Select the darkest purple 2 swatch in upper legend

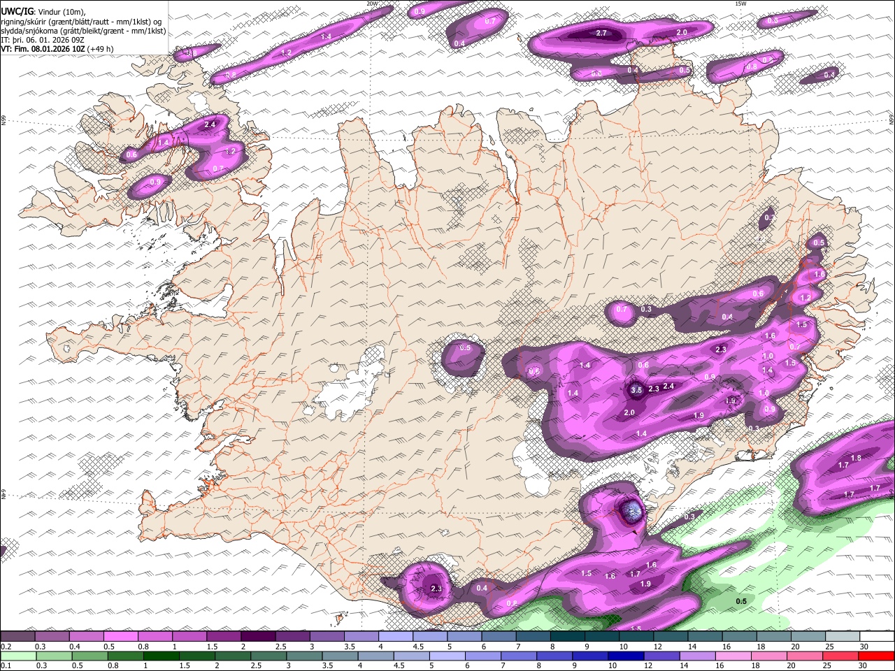pyautogui.click(x=258, y=637)
